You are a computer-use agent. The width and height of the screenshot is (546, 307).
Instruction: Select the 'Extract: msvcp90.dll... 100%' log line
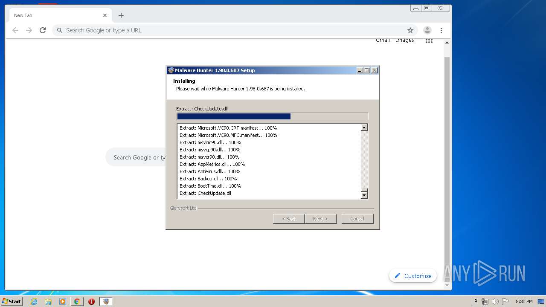210,150
